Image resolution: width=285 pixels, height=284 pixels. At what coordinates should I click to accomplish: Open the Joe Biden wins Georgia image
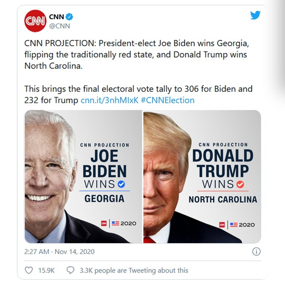pos(83,176)
